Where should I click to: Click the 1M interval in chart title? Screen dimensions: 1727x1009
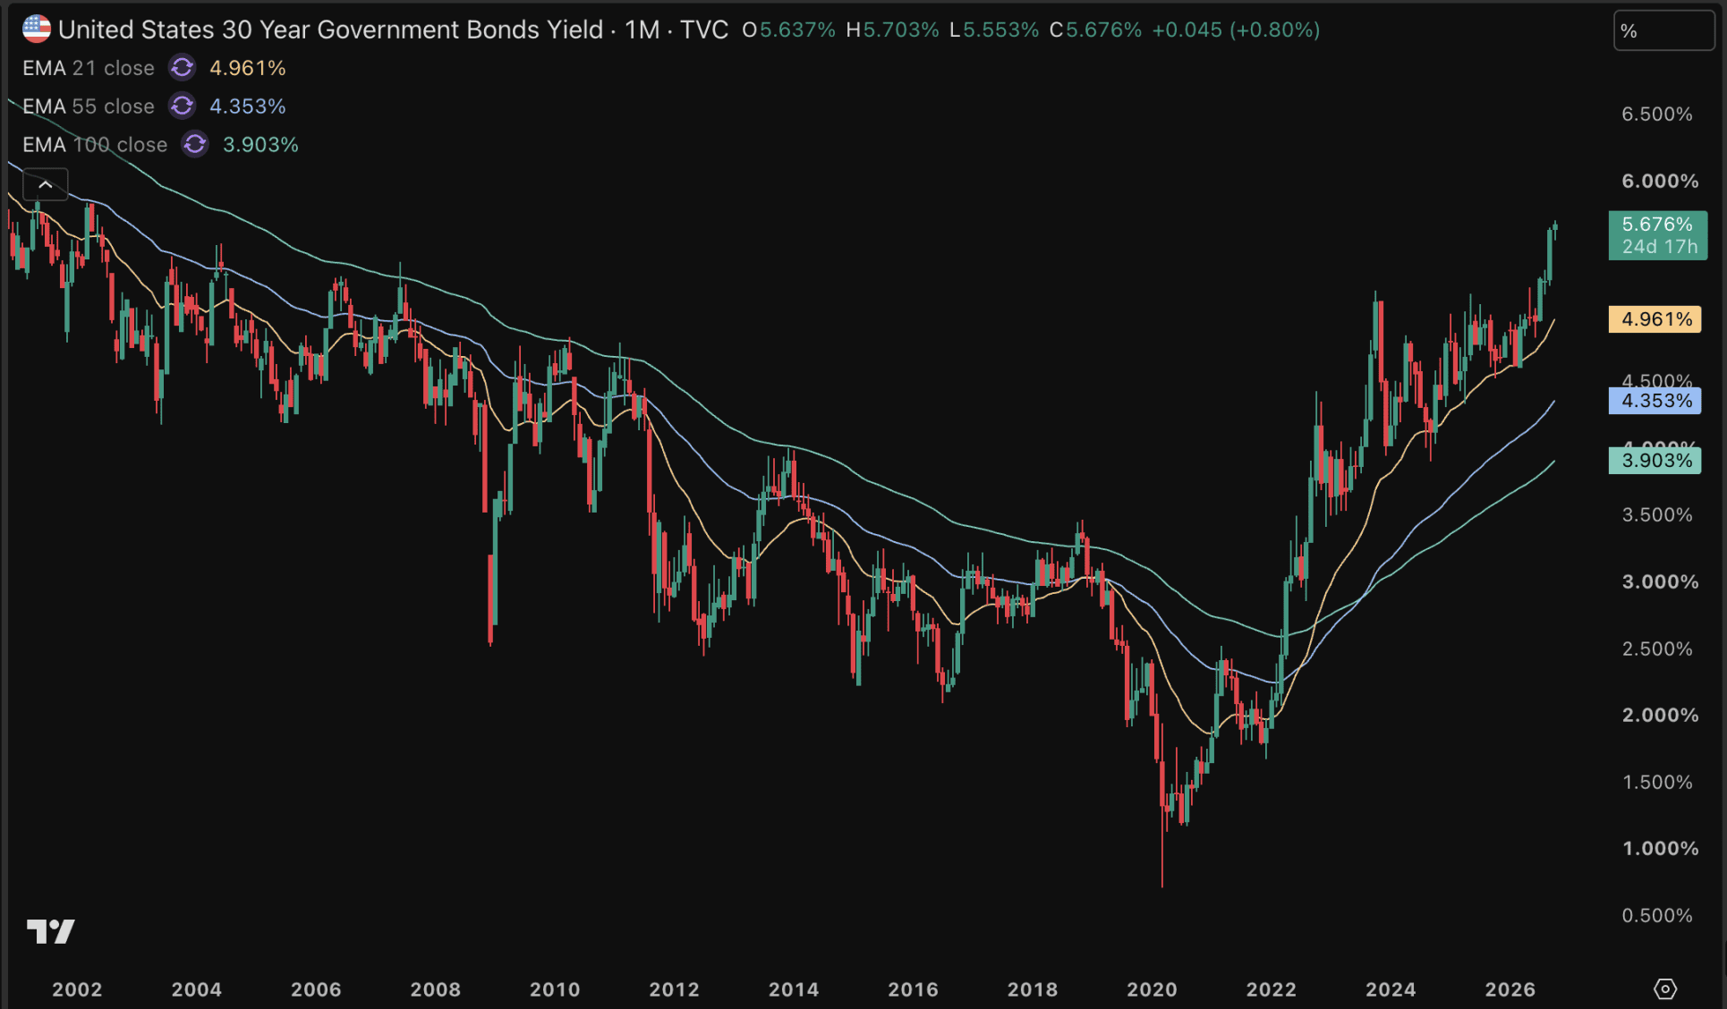click(x=642, y=30)
